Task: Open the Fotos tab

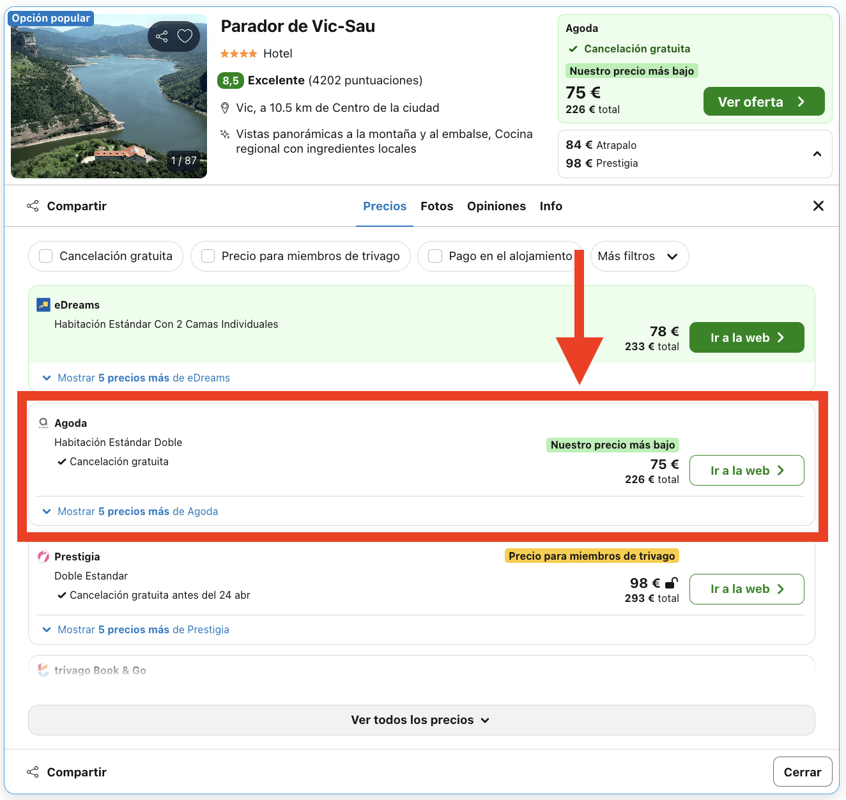Action: click(x=437, y=206)
